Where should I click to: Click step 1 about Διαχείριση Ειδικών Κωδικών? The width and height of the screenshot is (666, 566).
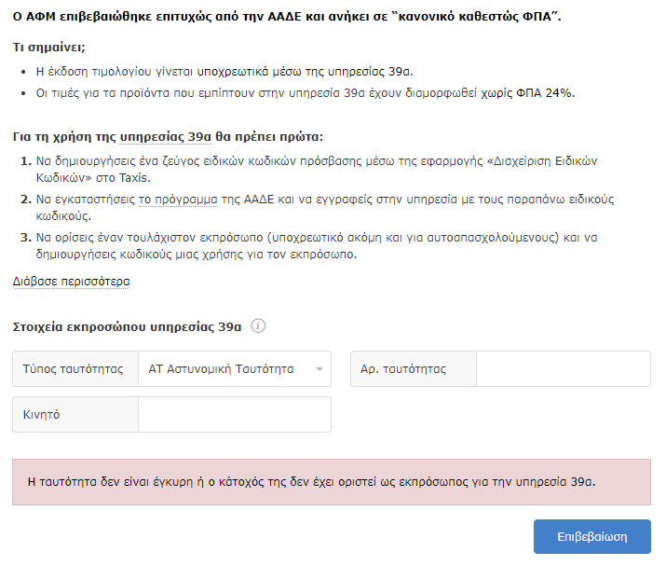pyautogui.click(x=317, y=170)
